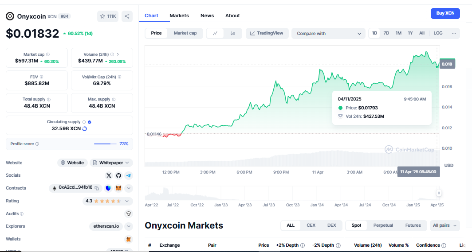Open the GitHub social link
472x252 pixels.
(118, 175)
